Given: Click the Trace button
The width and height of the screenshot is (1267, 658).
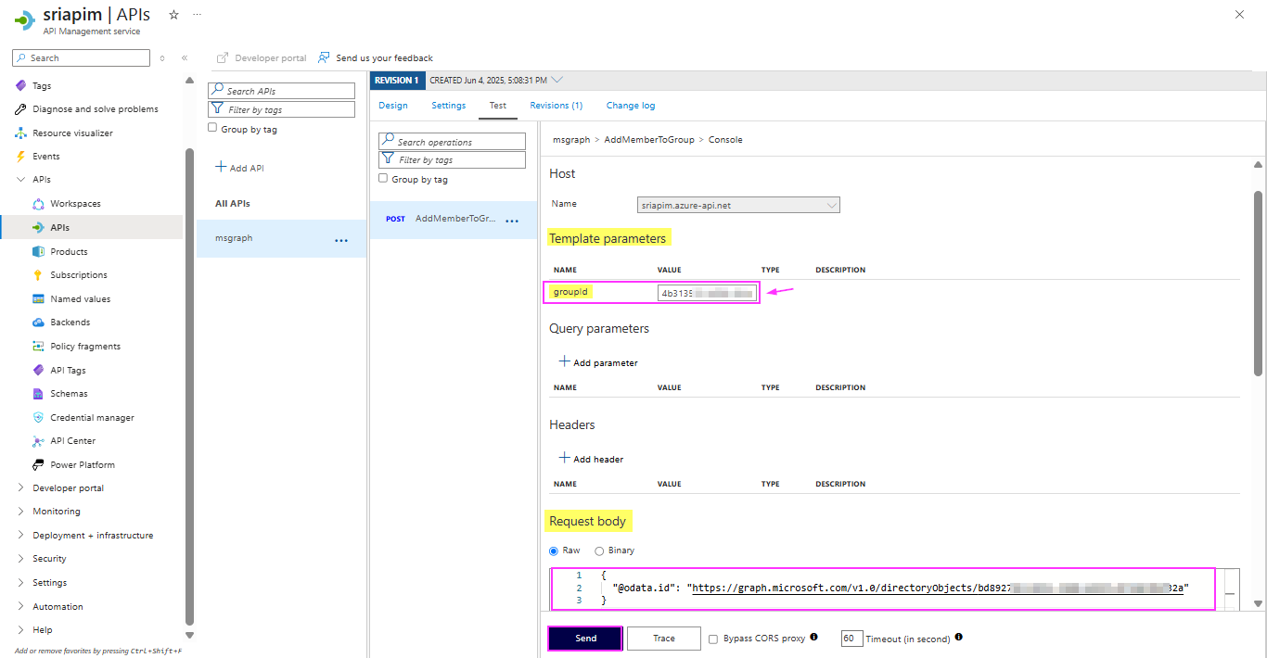Looking at the screenshot, I should coord(664,639).
